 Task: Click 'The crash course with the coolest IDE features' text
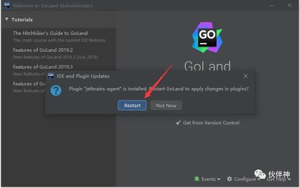click(59, 40)
